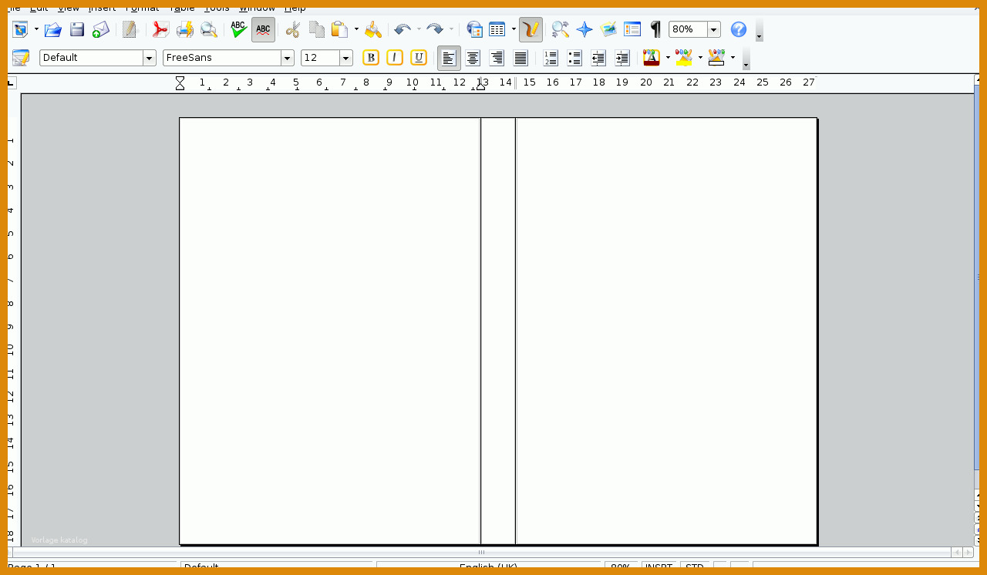The height and width of the screenshot is (575, 987).
Task: Toggle Nonprinting Characters pilcrow
Action: [655, 29]
